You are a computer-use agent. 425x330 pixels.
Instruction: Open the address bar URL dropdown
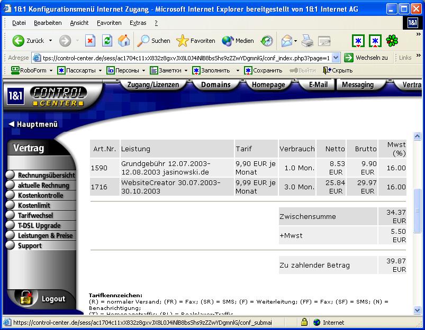[x=336, y=58]
